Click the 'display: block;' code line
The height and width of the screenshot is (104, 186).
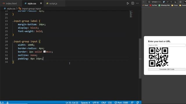[28, 28]
